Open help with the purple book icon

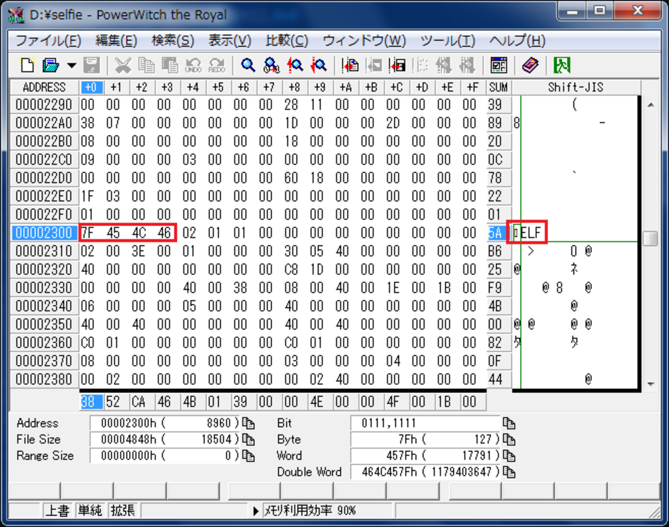click(x=530, y=65)
